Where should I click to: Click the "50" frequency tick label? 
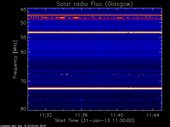23,23
